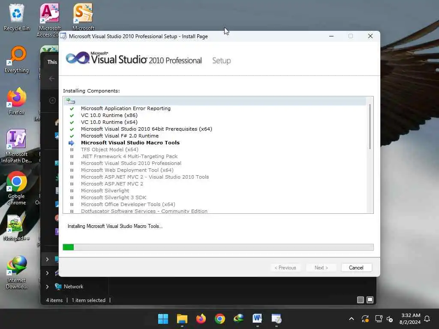Select the Visual Studio Setup taskbar icon
The image size is (439, 329).
point(277,319)
